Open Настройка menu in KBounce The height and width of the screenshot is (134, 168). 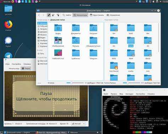click(x=16, y=64)
